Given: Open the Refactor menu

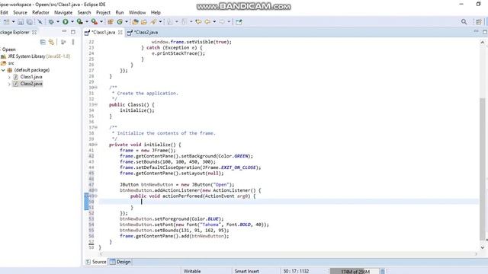Looking at the screenshot, I should (x=40, y=12).
